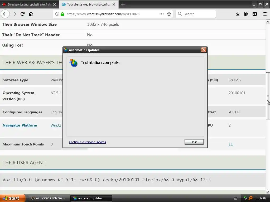Click 'Operating System version (full)' label
Viewport: 270px width, 202px height.
point(18,96)
